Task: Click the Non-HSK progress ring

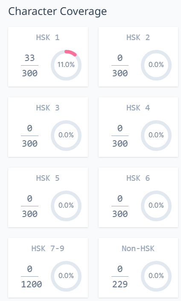Action: (x=156, y=276)
